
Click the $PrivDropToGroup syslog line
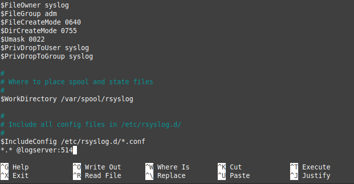[47, 57]
